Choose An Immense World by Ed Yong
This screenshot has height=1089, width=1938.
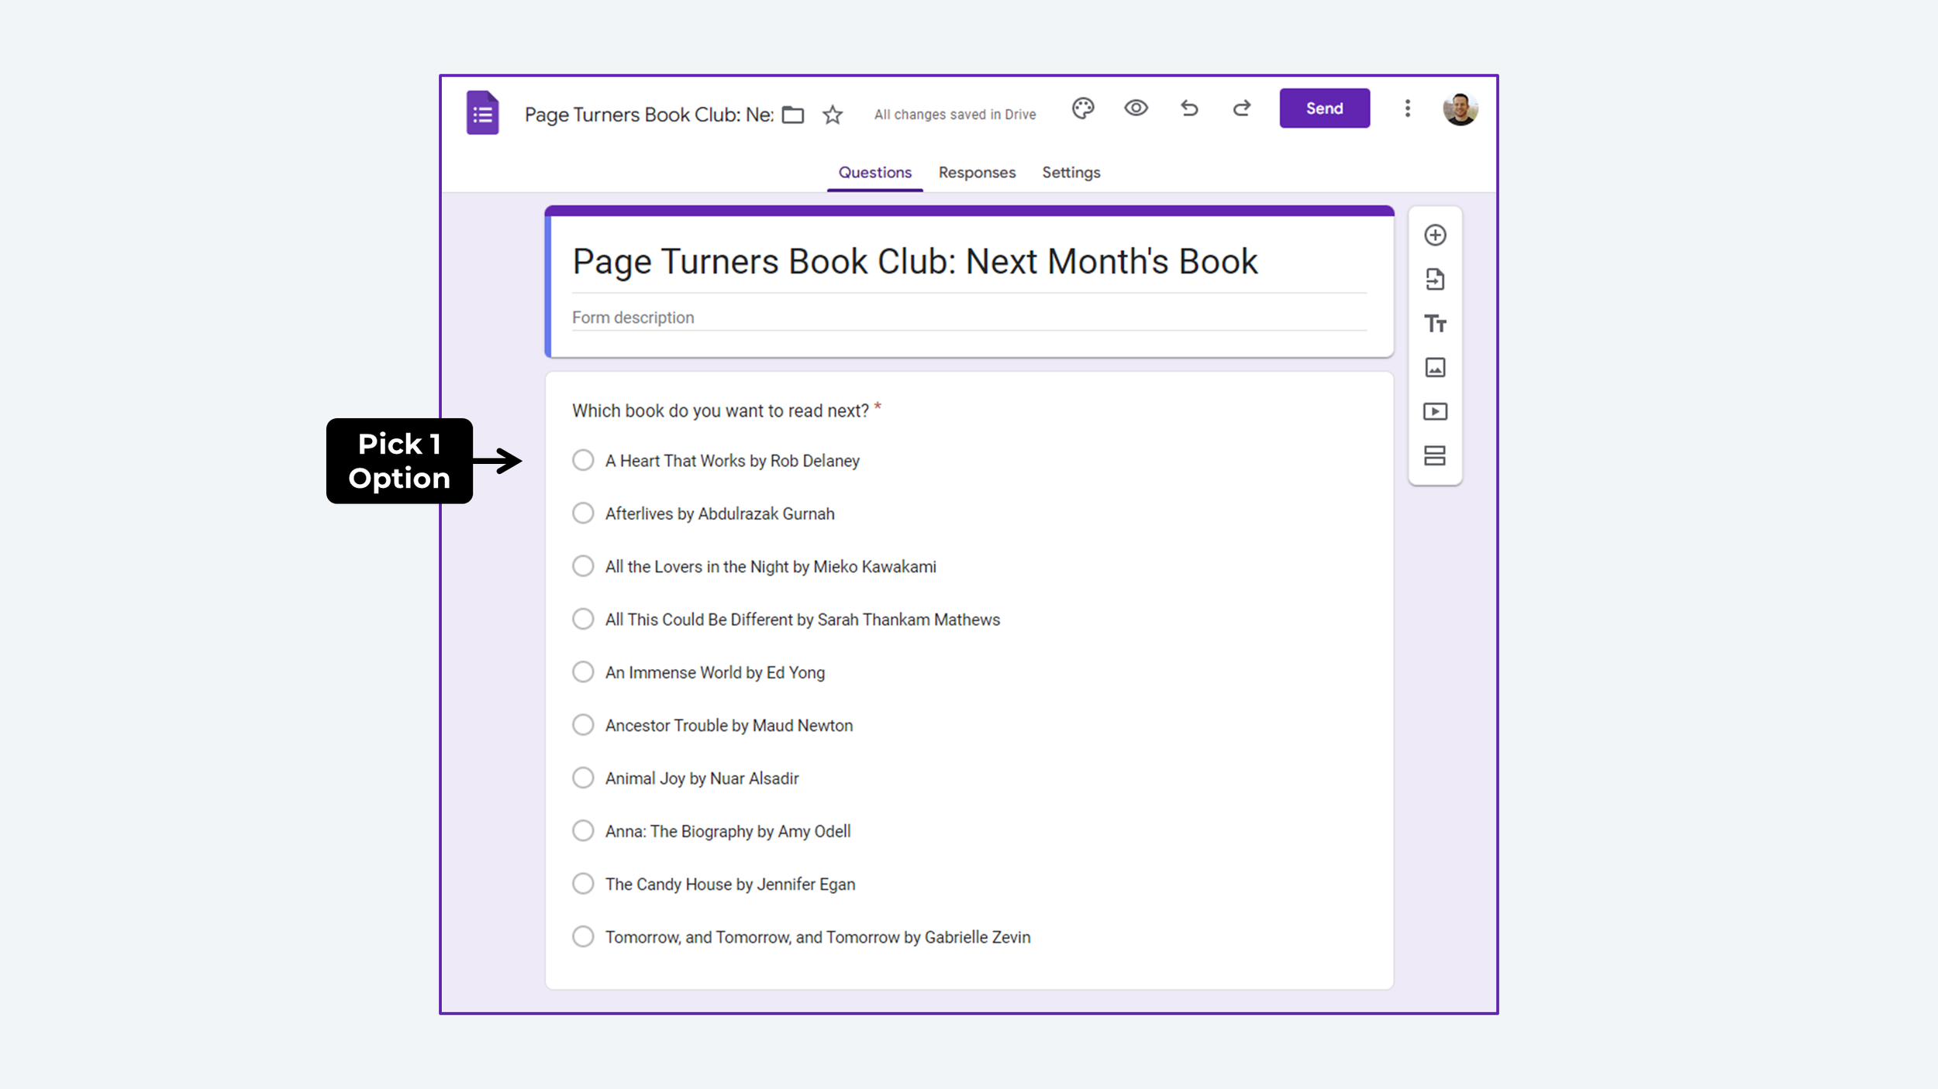click(x=583, y=672)
